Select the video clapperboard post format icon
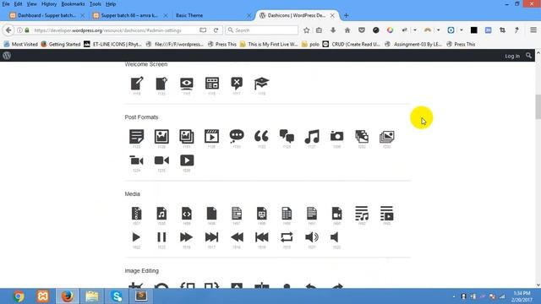Screen dimensions: 541x304 point(211,137)
